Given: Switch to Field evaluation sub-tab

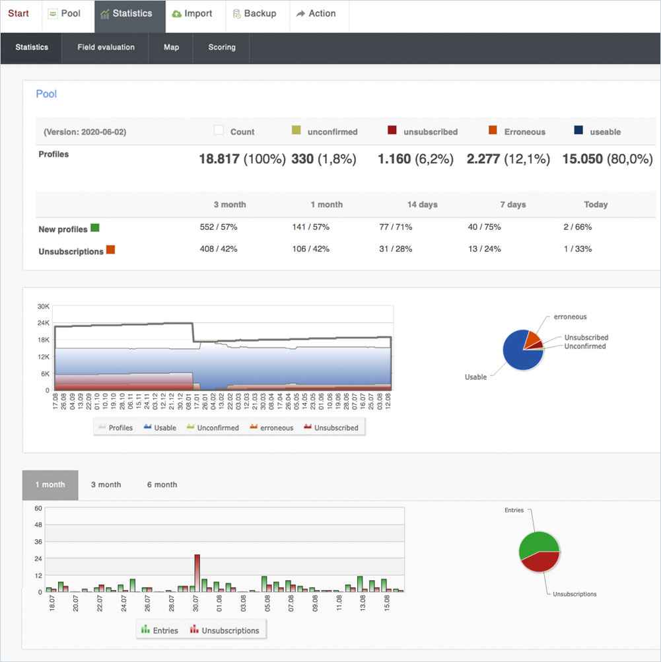Looking at the screenshot, I should [106, 48].
